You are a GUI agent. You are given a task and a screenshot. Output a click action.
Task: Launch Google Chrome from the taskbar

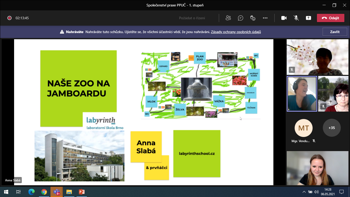coord(44,192)
